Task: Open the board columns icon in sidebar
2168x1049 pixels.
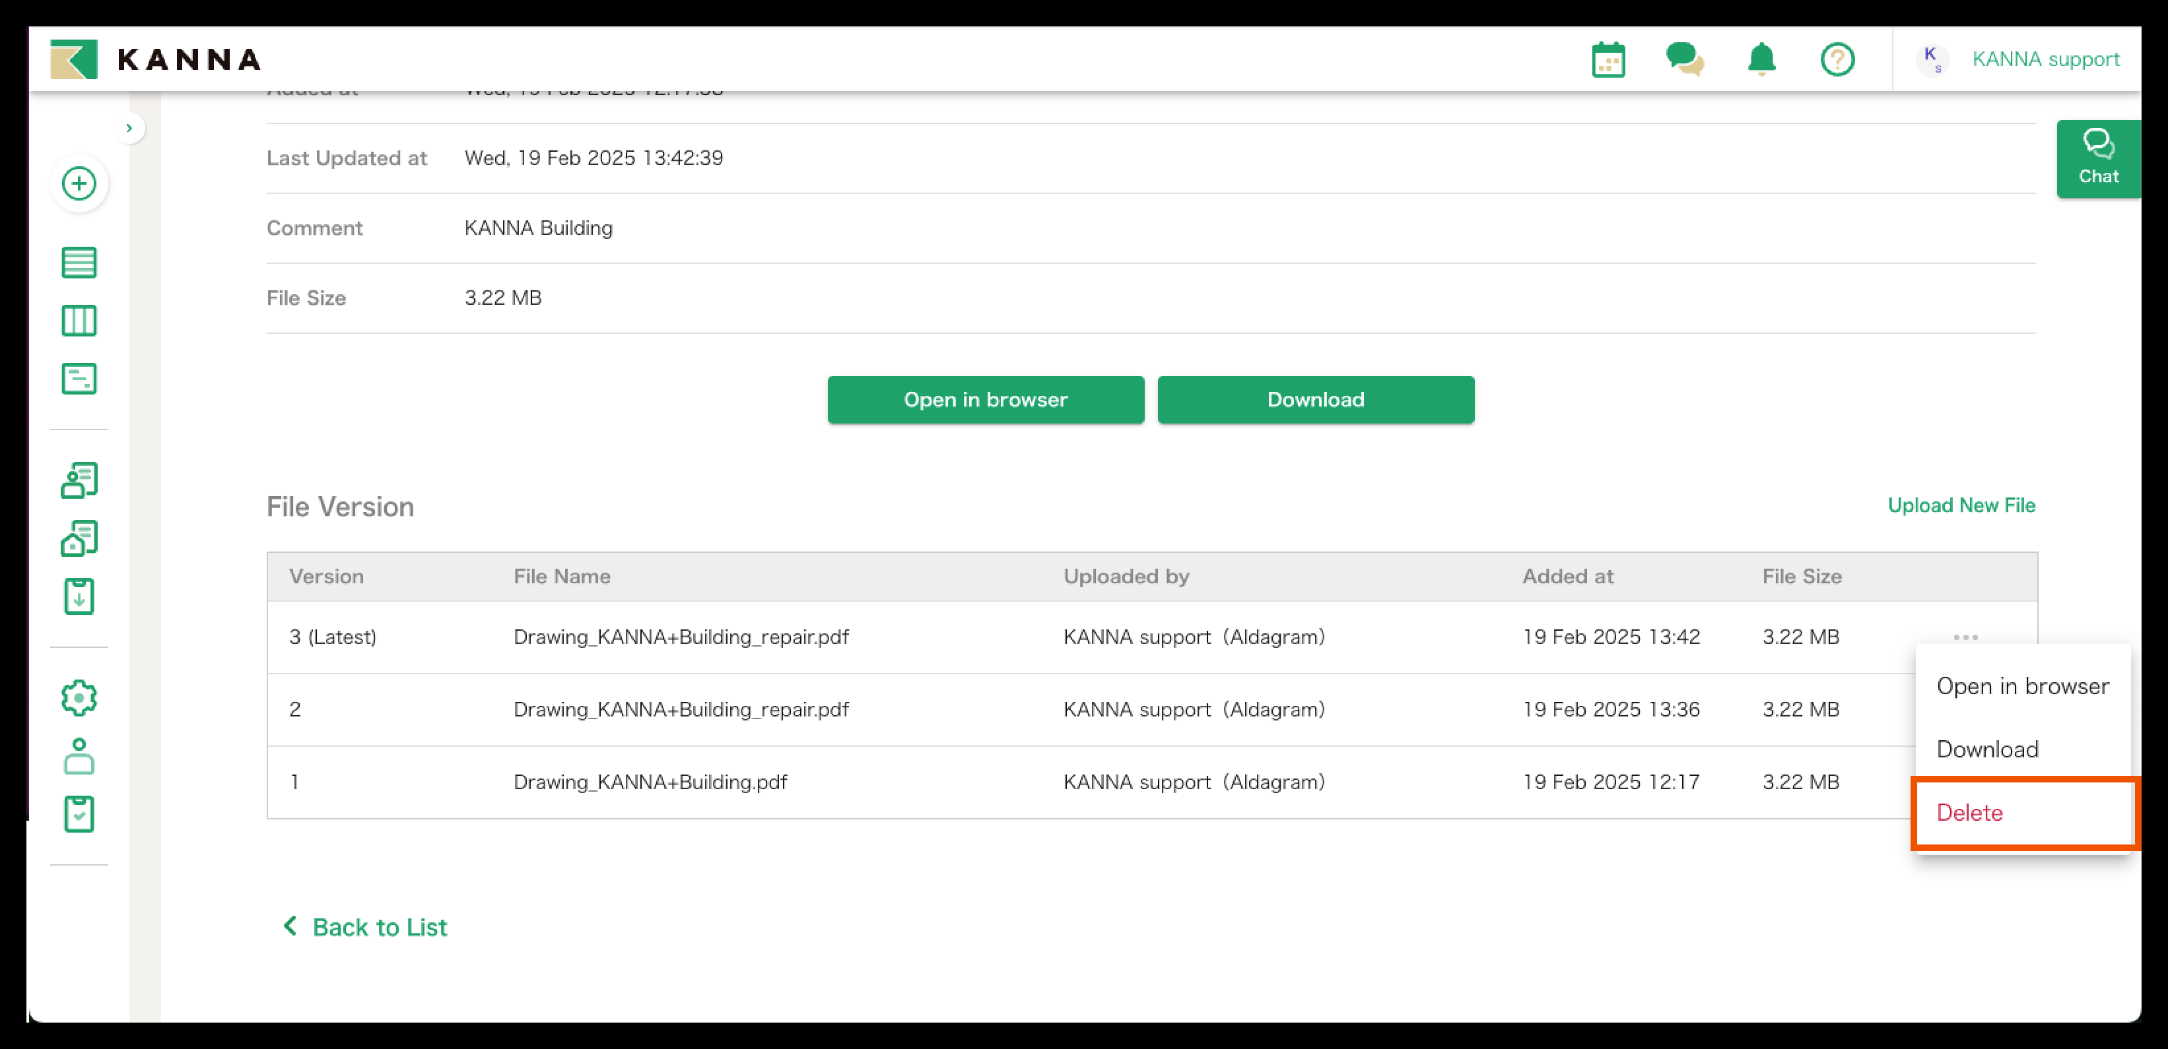Action: point(79,321)
